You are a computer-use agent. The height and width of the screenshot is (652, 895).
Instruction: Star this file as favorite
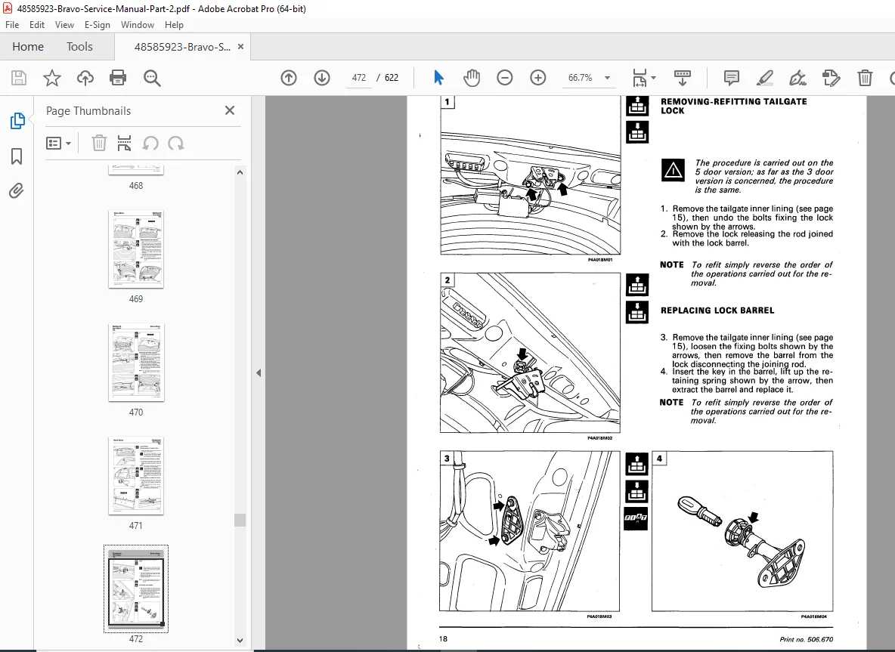[52, 78]
